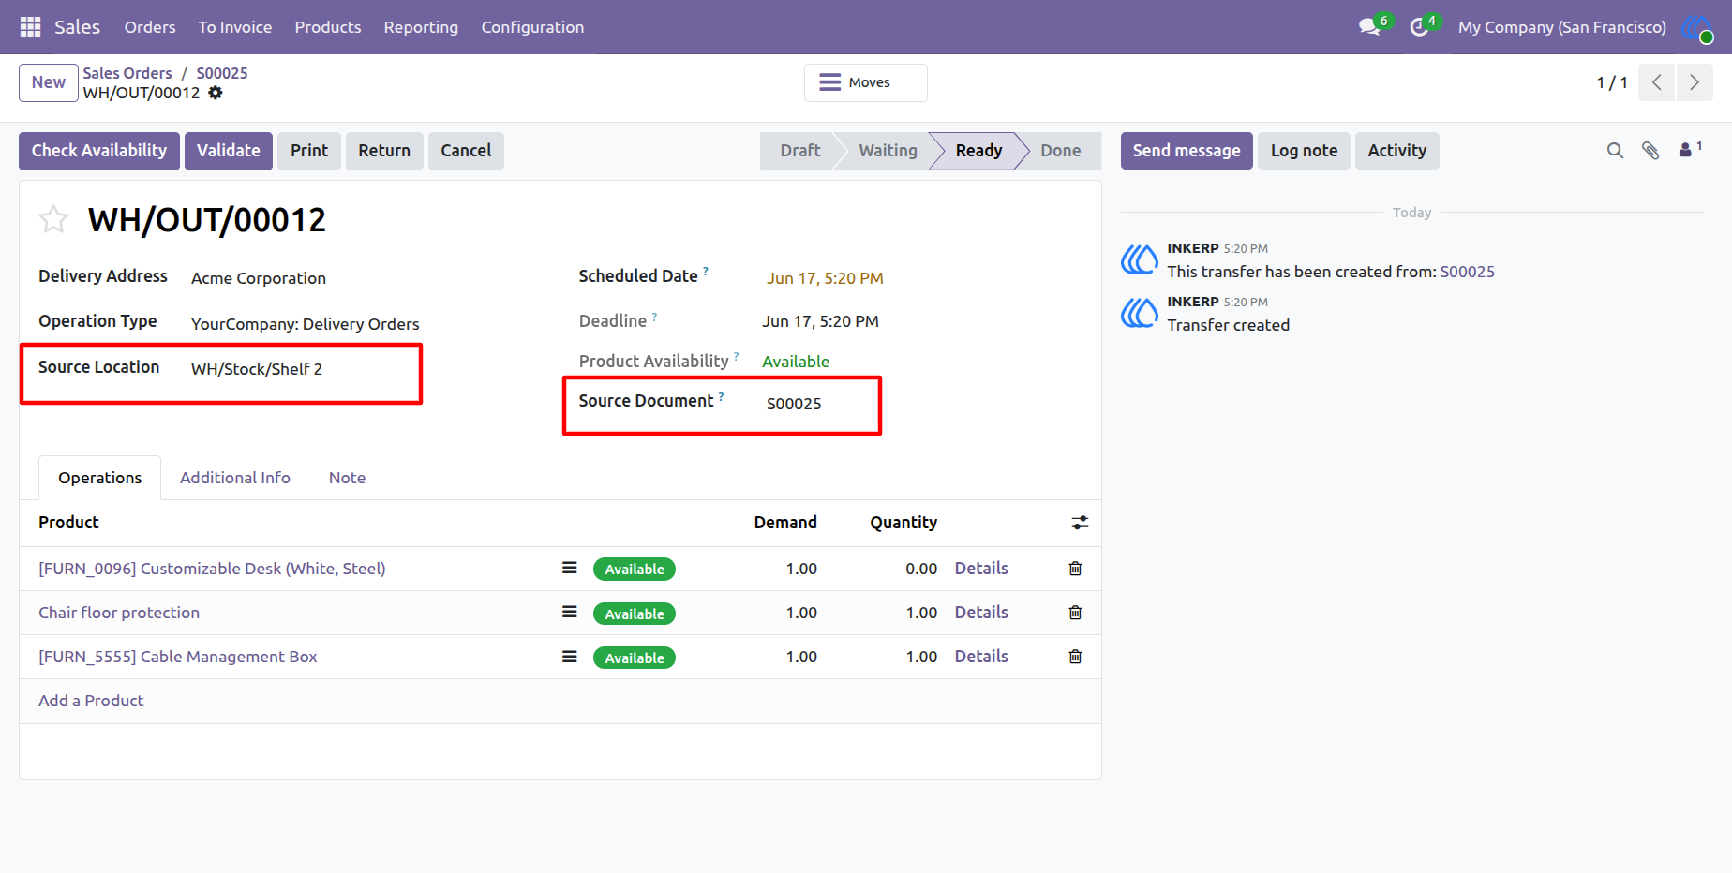Image resolution: width=1732 pixels, height=873 pixels.
Task: Delete the Customizable Desk line
Action: pyautogui.click(x=1075, y=569)
